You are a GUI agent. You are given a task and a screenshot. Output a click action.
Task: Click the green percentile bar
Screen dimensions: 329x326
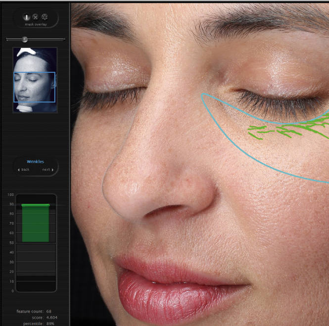[x=36, y=224]
